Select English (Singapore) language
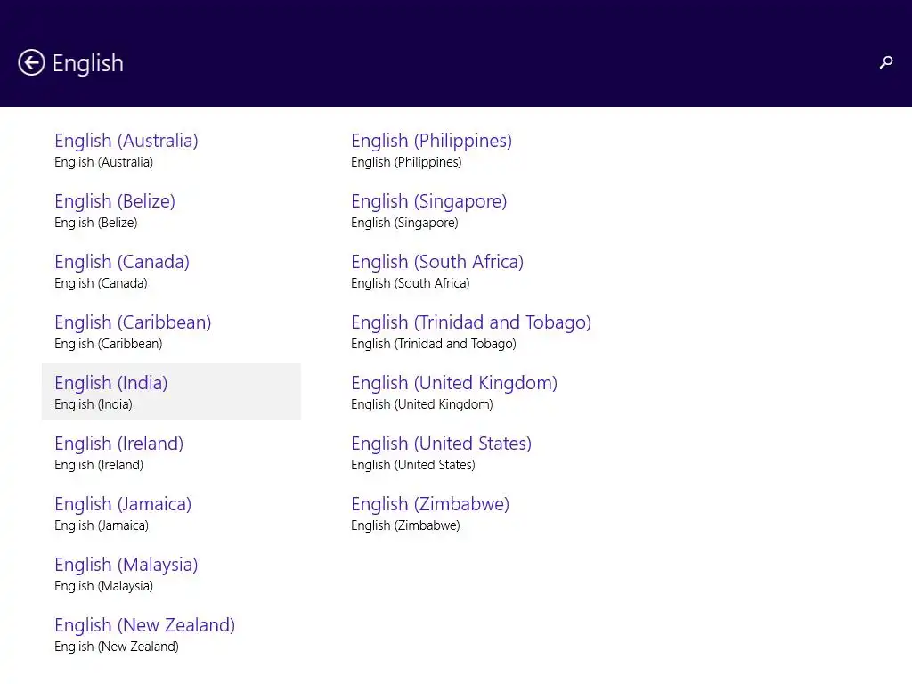This screenshot has height=684, width=912. (x=428, y=201)
